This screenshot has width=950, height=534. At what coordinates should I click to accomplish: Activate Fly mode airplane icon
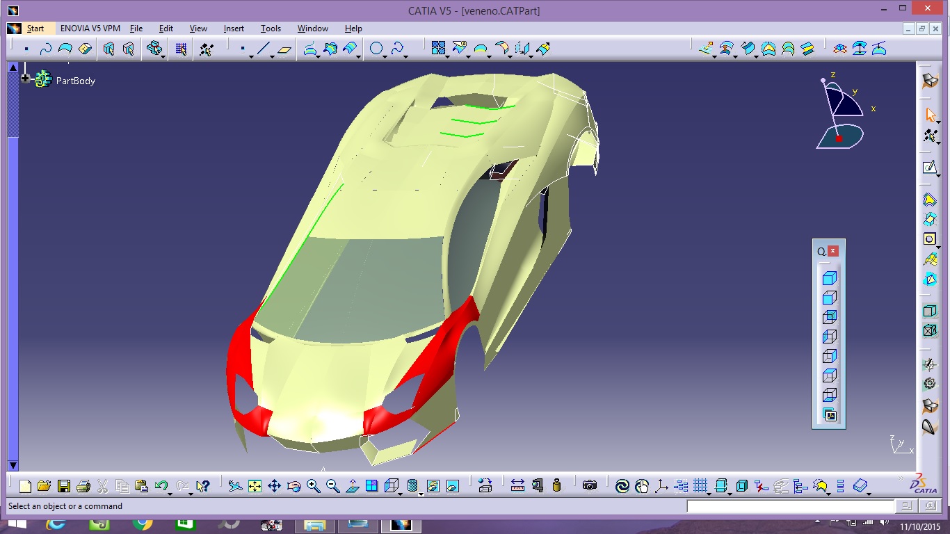pyautogui.click(x=236, y=486)
